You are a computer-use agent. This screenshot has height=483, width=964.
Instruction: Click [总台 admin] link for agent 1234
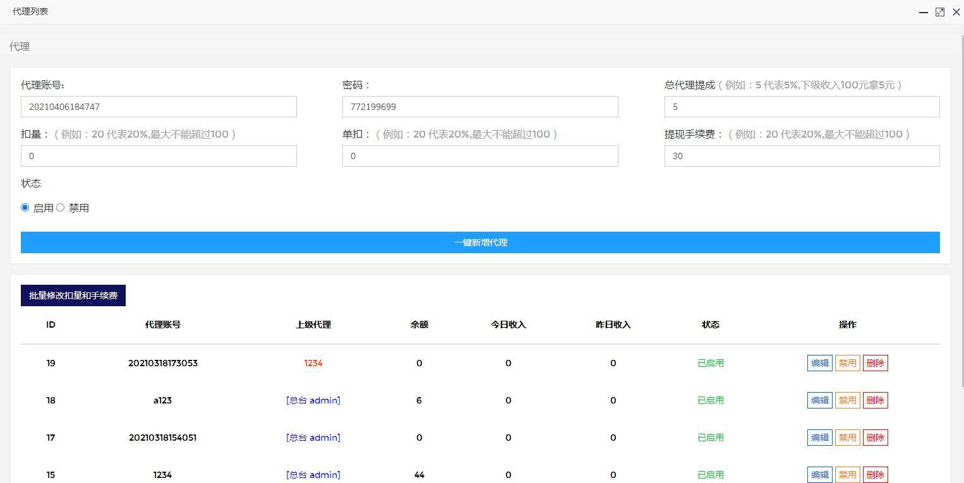(313, 474)
